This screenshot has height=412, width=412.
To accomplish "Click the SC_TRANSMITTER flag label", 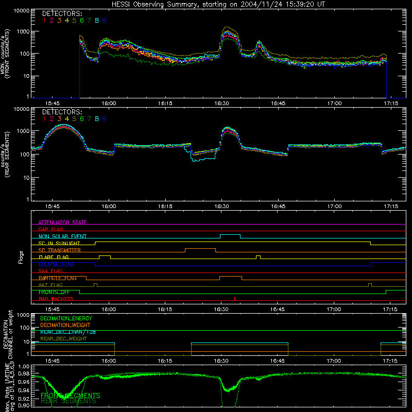I will [x=60, y=250].
